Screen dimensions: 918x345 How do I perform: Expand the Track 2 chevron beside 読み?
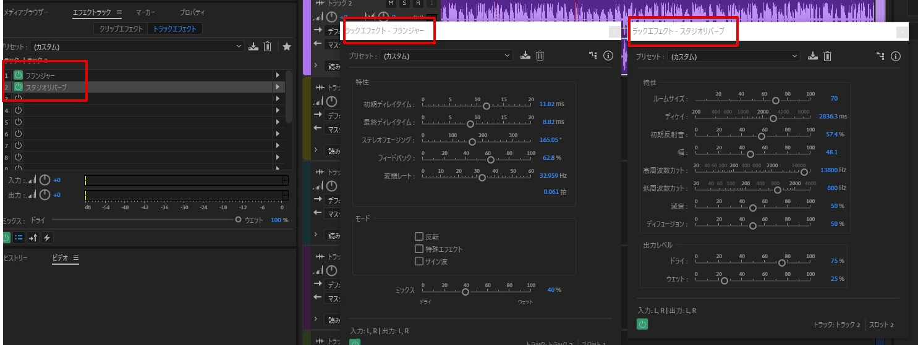click(x=316, y=65)
